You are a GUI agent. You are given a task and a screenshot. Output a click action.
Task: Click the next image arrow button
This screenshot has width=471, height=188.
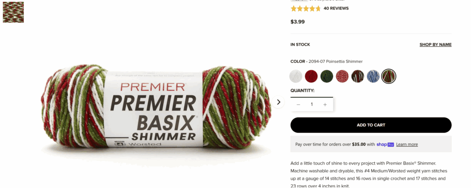pos(278,102)
